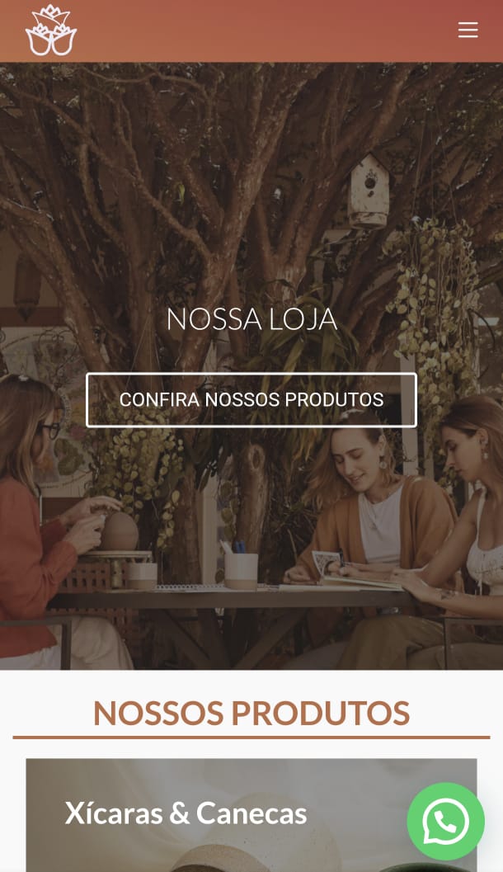Open the hamburger navigation menu

[x=468, y=30]
